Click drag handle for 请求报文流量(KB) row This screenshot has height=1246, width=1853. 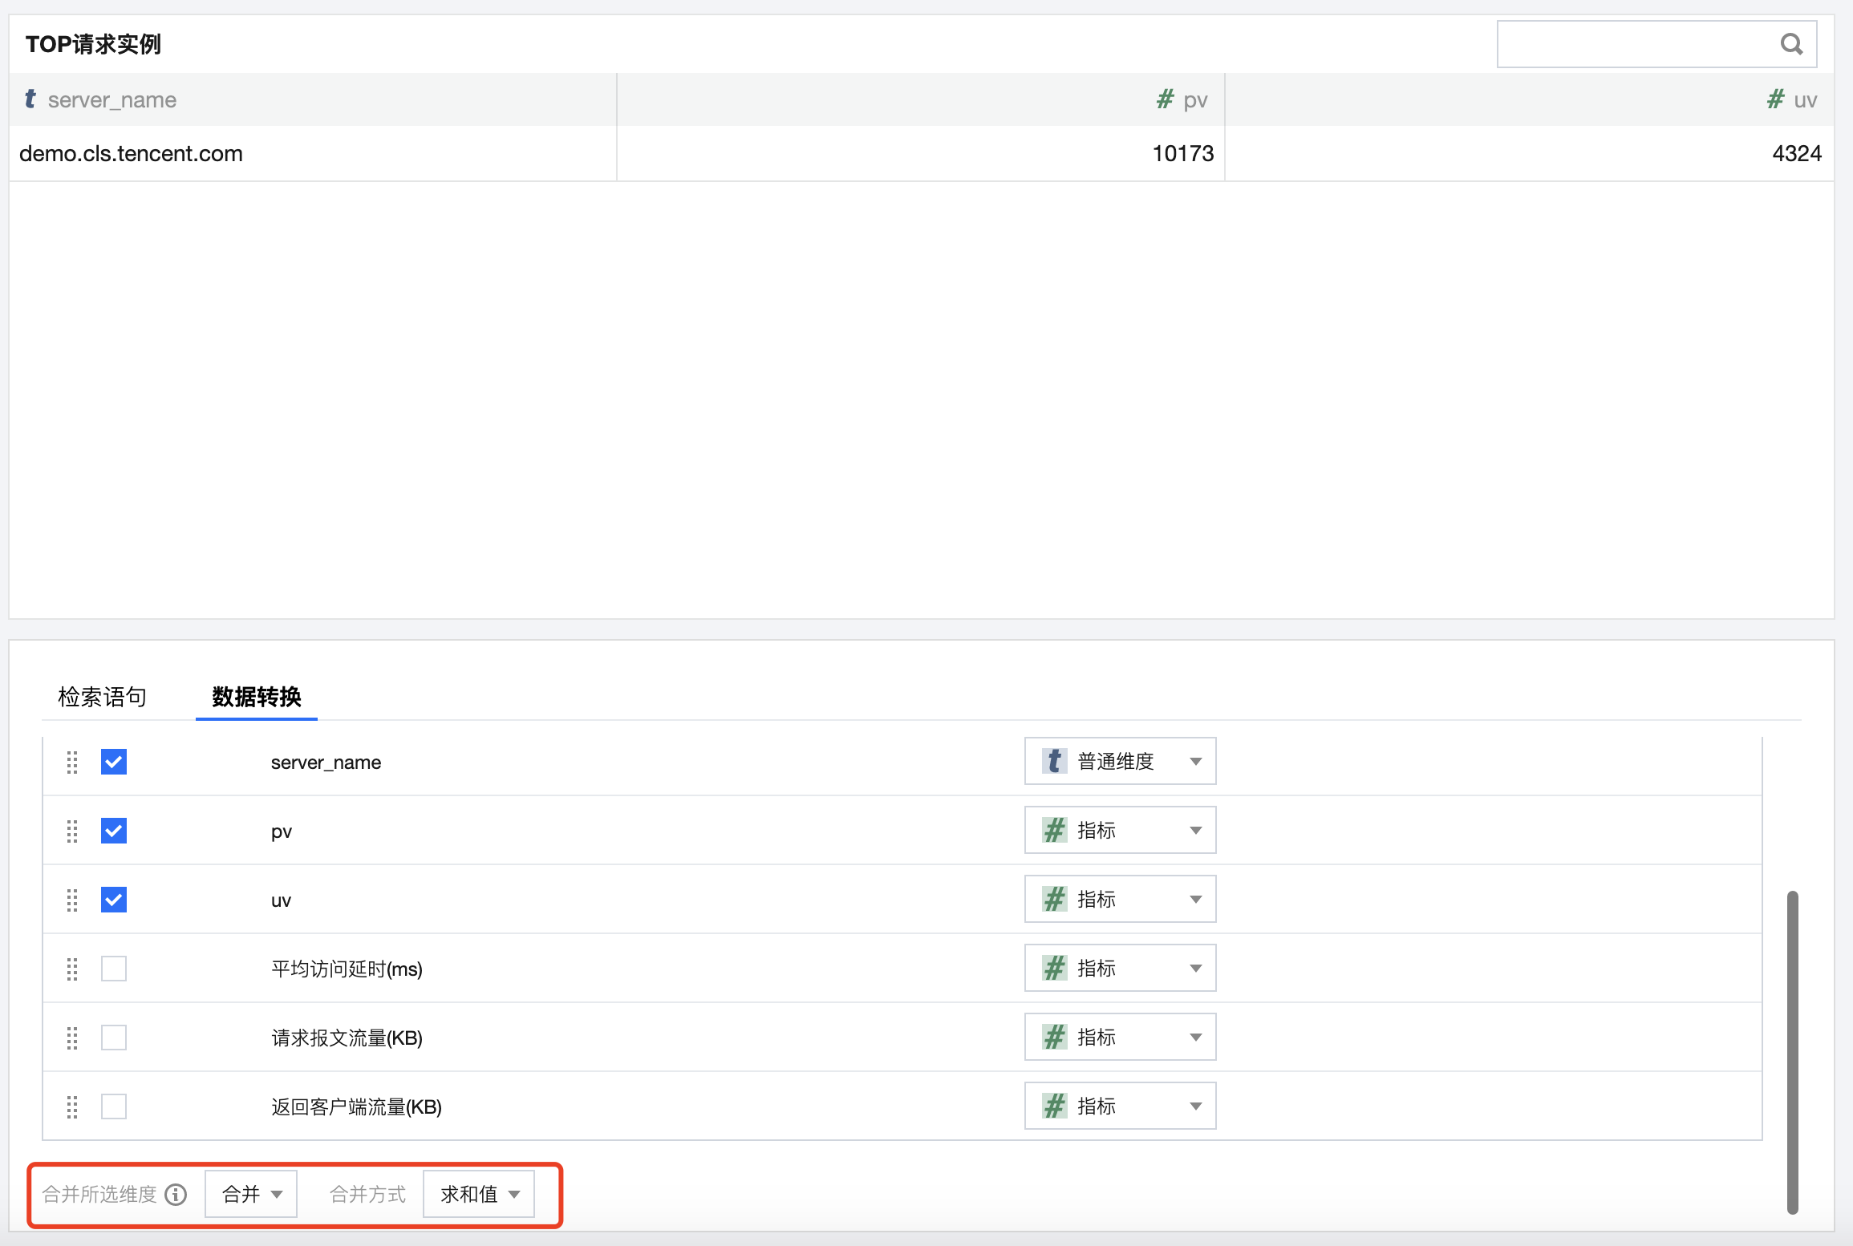tap(72, 1038)
